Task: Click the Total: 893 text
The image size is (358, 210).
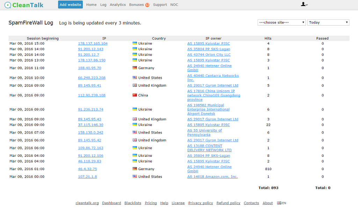Action: tap(268, 188)
